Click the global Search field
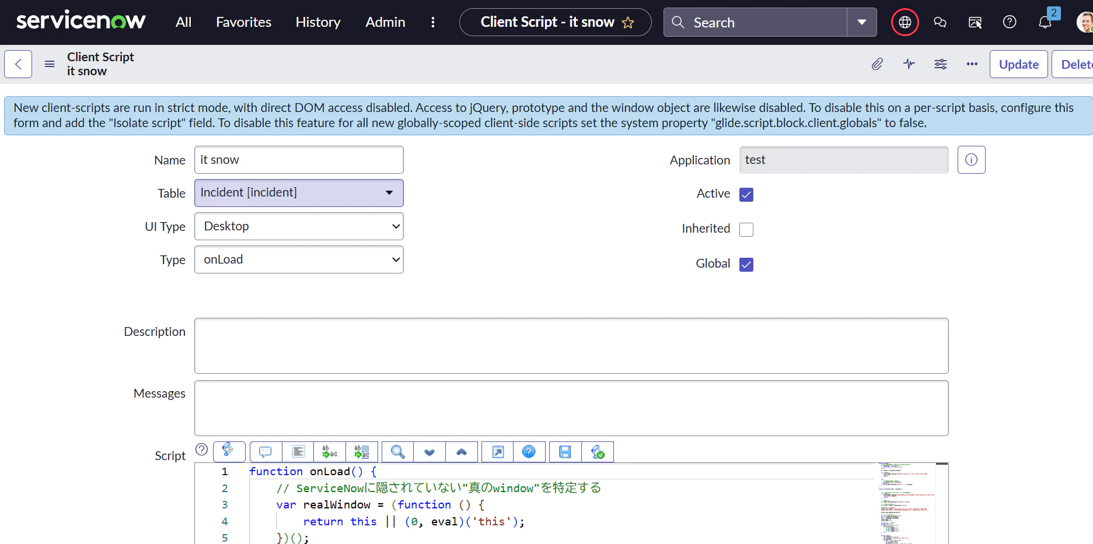Screen dimensions: 1093x544 755,22
